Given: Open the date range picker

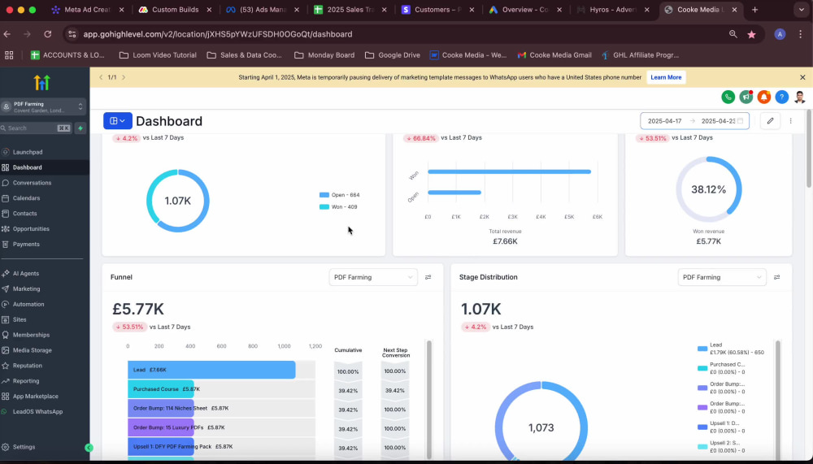Looking at the screenshot, I should (694, 121).
